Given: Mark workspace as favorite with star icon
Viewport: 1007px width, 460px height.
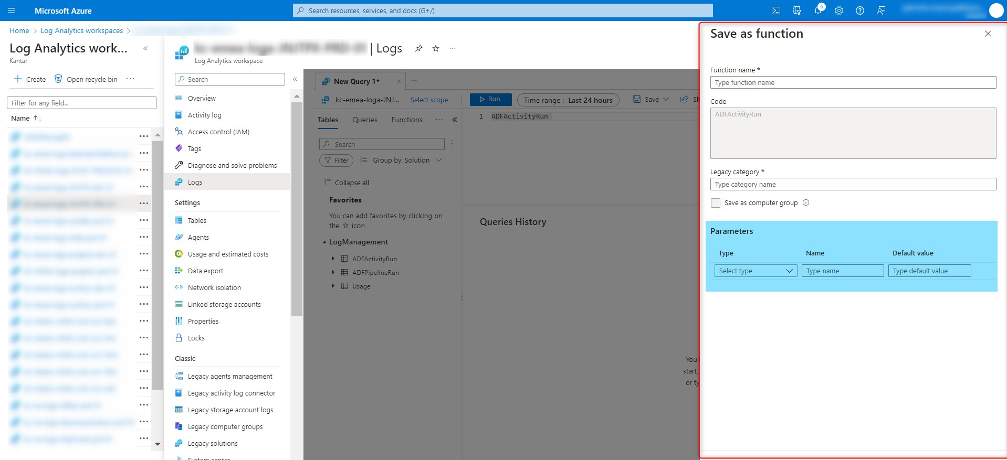Looking at the screenshot, I should 436,48.
